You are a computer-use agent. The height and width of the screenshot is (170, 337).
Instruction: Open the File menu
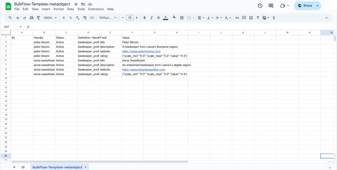(x=17, y=9)
